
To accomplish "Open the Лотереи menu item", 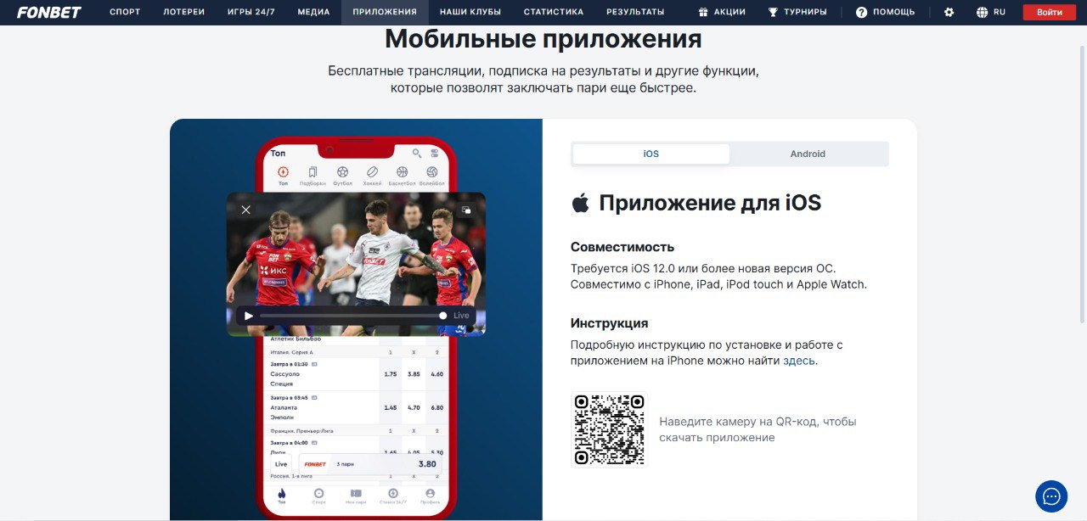I will pyautogui.click(x=183, y=12).
